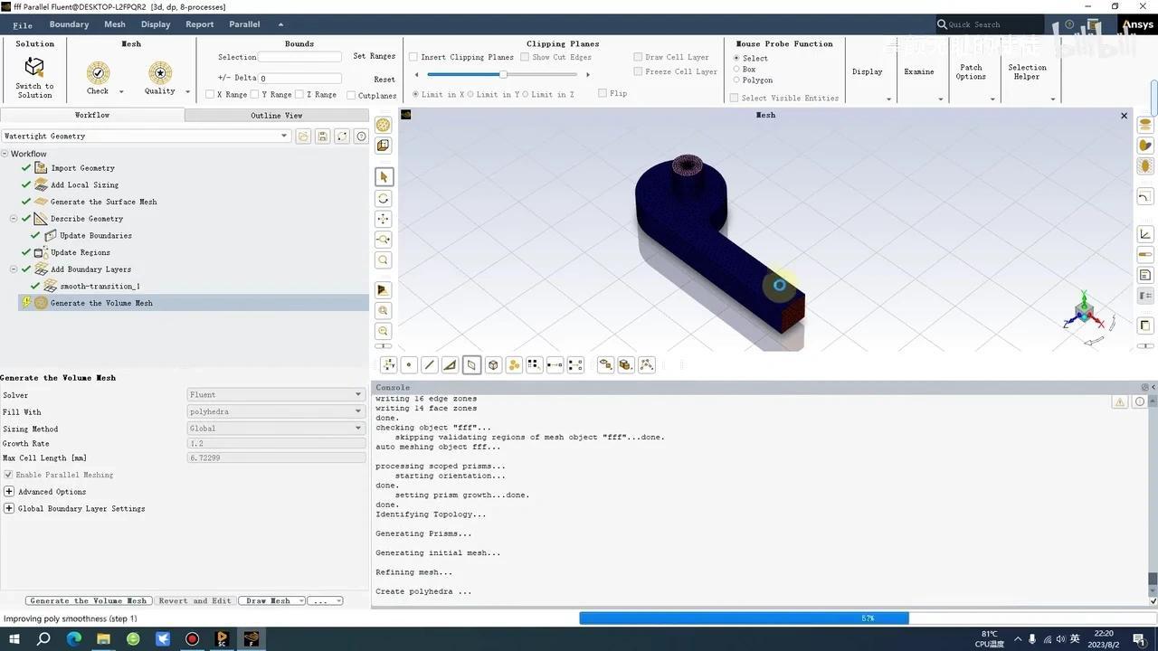Click the Microsoft Edge taskbar icon

(x=74, y=639)
